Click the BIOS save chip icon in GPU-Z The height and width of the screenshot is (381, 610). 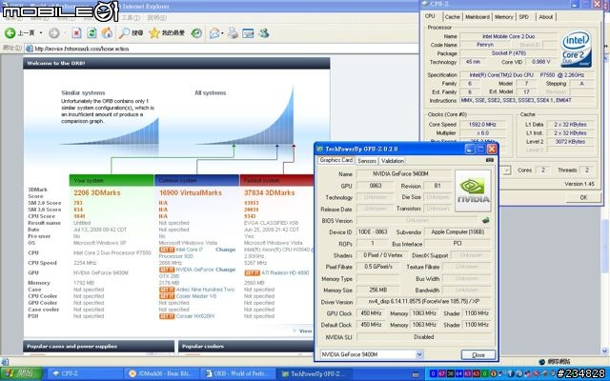(x=485, y=220)
